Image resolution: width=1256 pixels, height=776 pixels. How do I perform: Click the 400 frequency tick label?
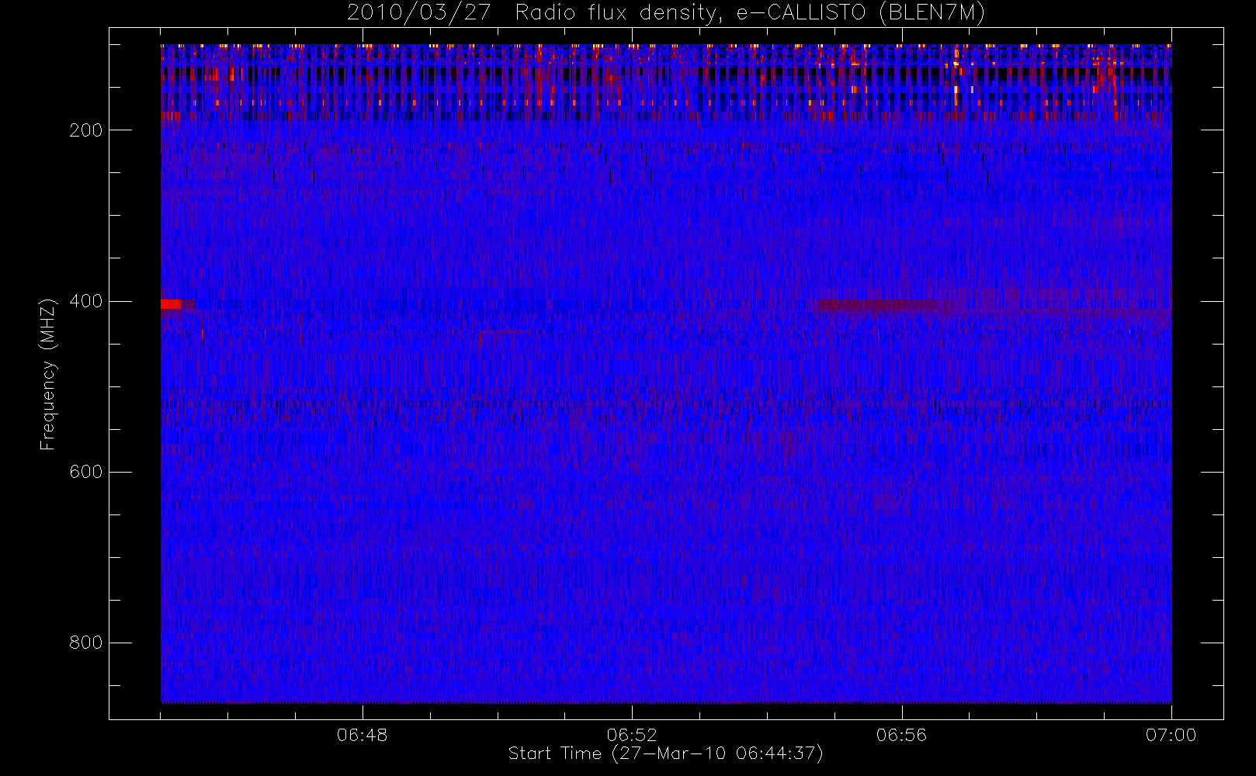pos(85,301)
